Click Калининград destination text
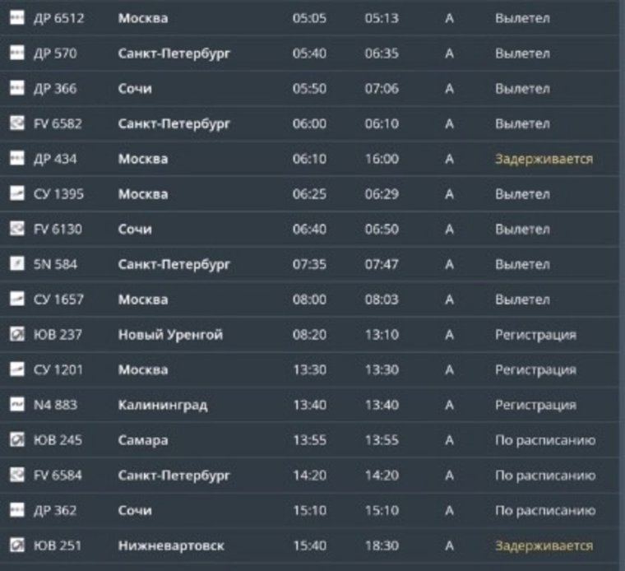This screenshot has width=625, height=571. tap(163, 405)
